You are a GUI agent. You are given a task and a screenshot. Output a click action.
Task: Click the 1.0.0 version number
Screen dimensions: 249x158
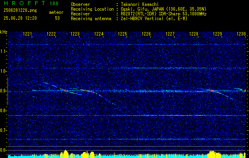tap(54, 4)
